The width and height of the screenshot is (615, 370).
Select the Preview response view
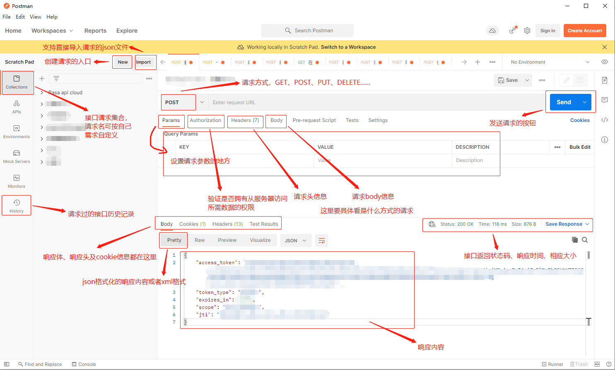tap(227, 240)
